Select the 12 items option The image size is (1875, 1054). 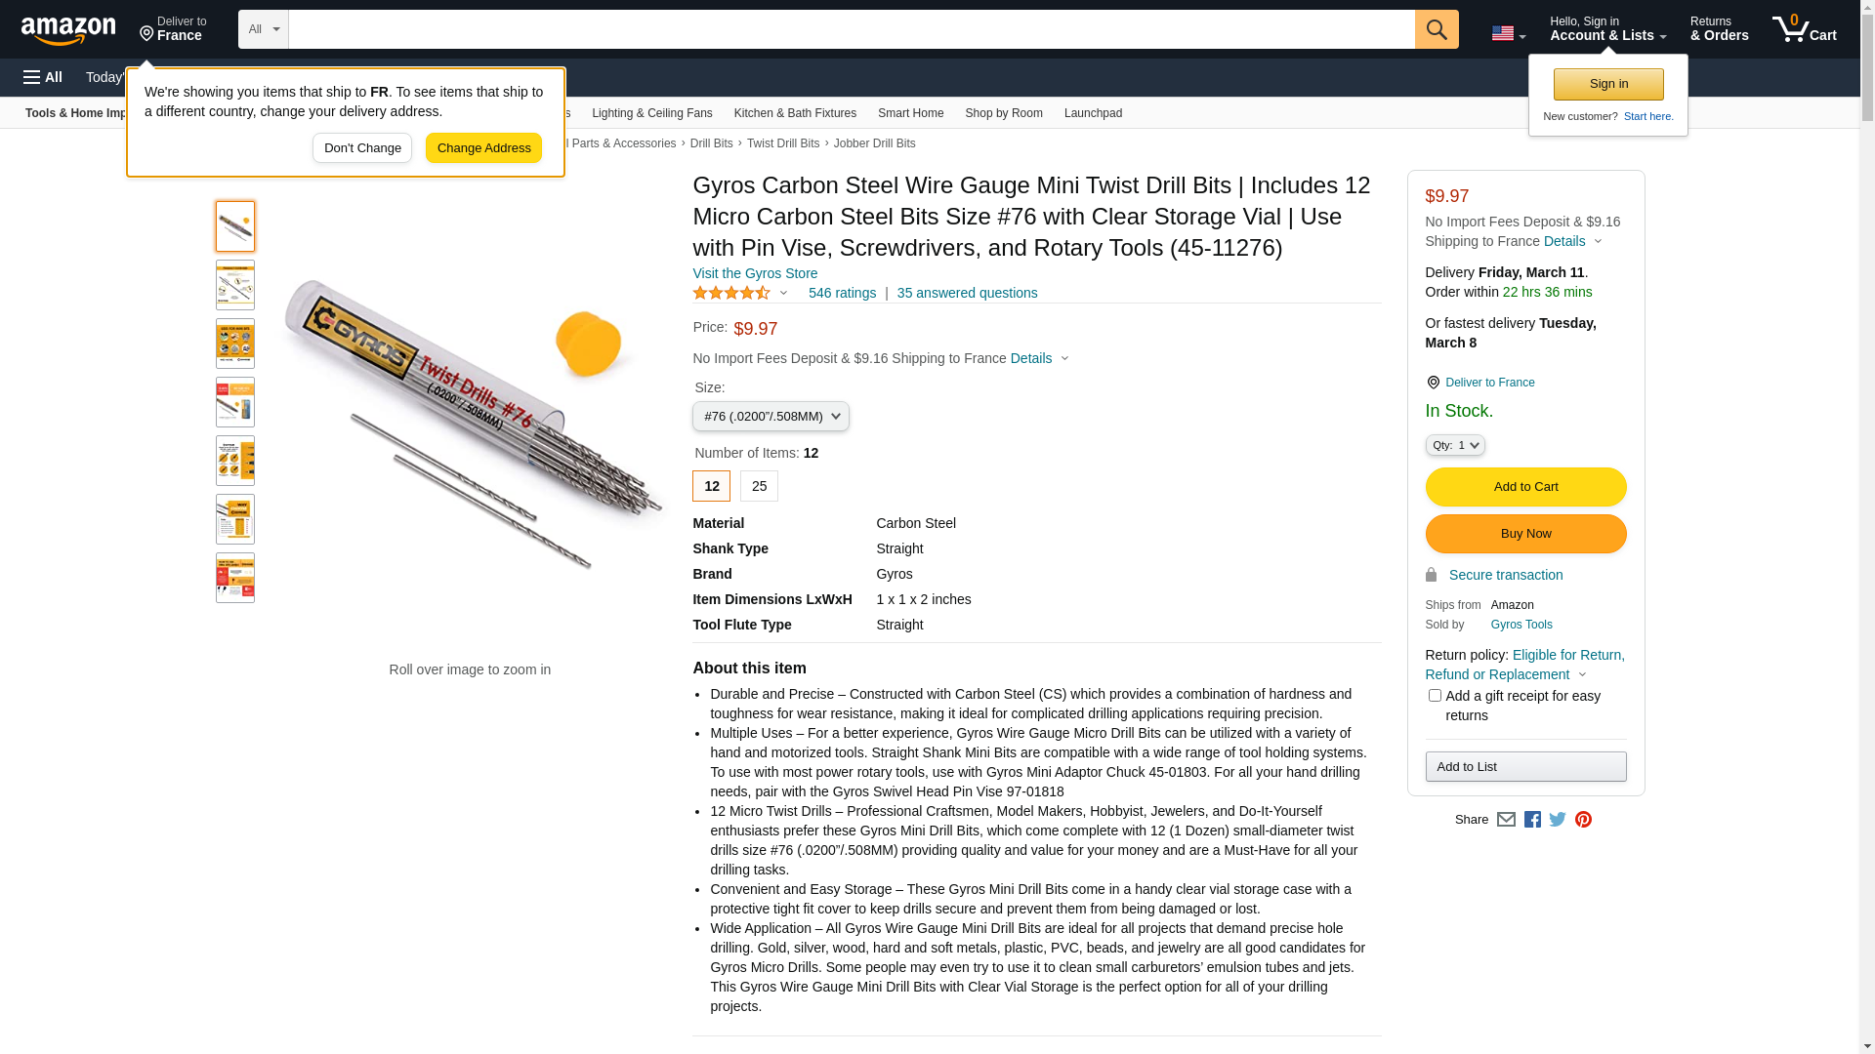click(x=711, y=486)
